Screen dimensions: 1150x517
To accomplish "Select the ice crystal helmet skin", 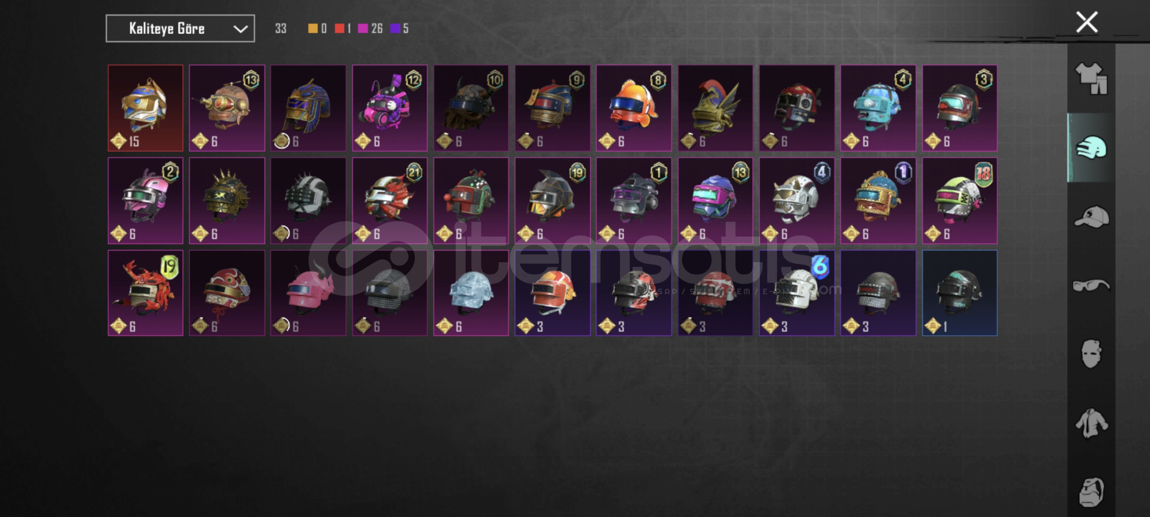I will click(x=471, y=293).
